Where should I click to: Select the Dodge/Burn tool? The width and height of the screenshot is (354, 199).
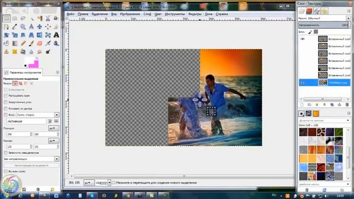[x=48, y=51]
